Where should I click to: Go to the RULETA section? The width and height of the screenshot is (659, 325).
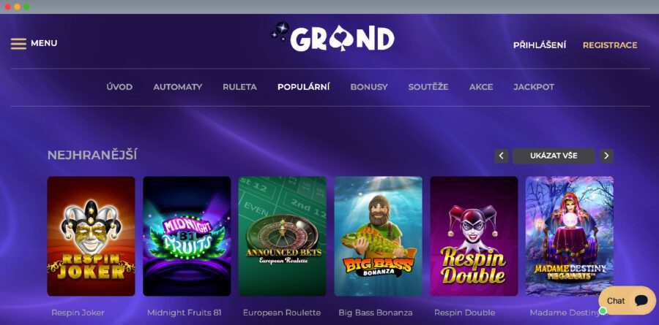pyautogui.click(x=239, y=87)
